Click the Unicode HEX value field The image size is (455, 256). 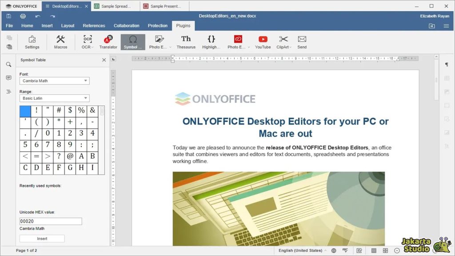click(51, 221)
